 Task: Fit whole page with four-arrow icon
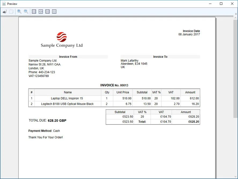coord(34,11)
